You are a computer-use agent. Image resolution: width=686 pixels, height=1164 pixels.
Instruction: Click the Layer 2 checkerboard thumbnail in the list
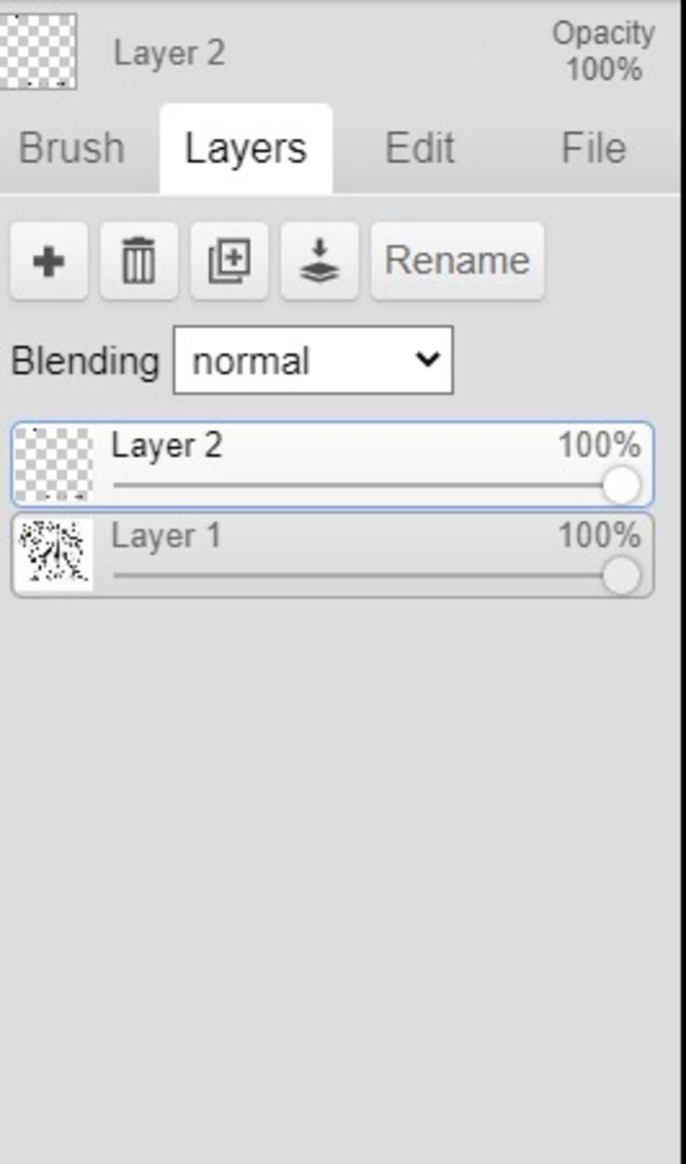point(54,465)
